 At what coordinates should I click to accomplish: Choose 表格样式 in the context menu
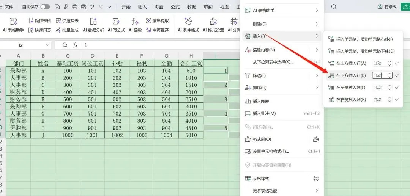click(276, 179)
